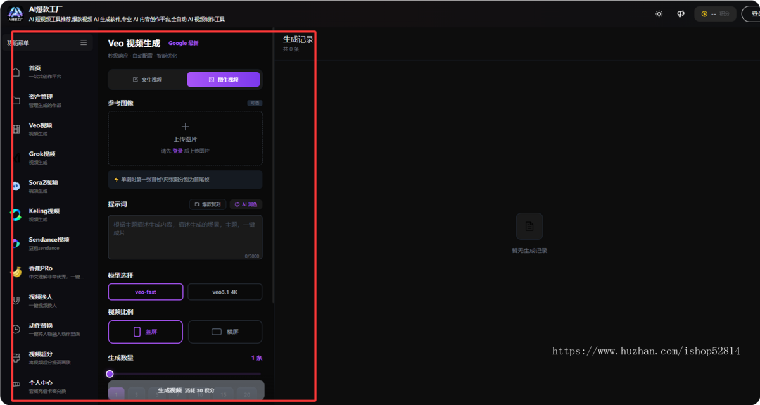Screen dimensions: 760x405
Task: Click the 生成视频 消耗 30 积分 button
Action: 186,390
